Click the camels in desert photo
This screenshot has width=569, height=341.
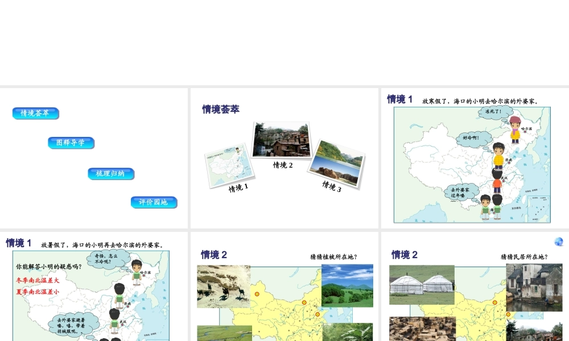tap(224, 286)
